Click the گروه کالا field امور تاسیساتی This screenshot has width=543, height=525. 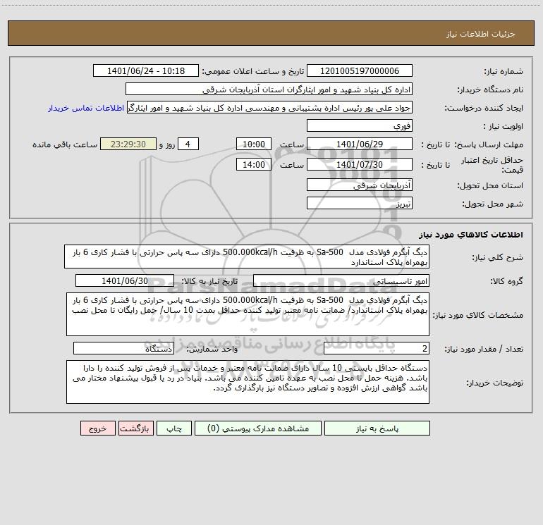(341, 280)
